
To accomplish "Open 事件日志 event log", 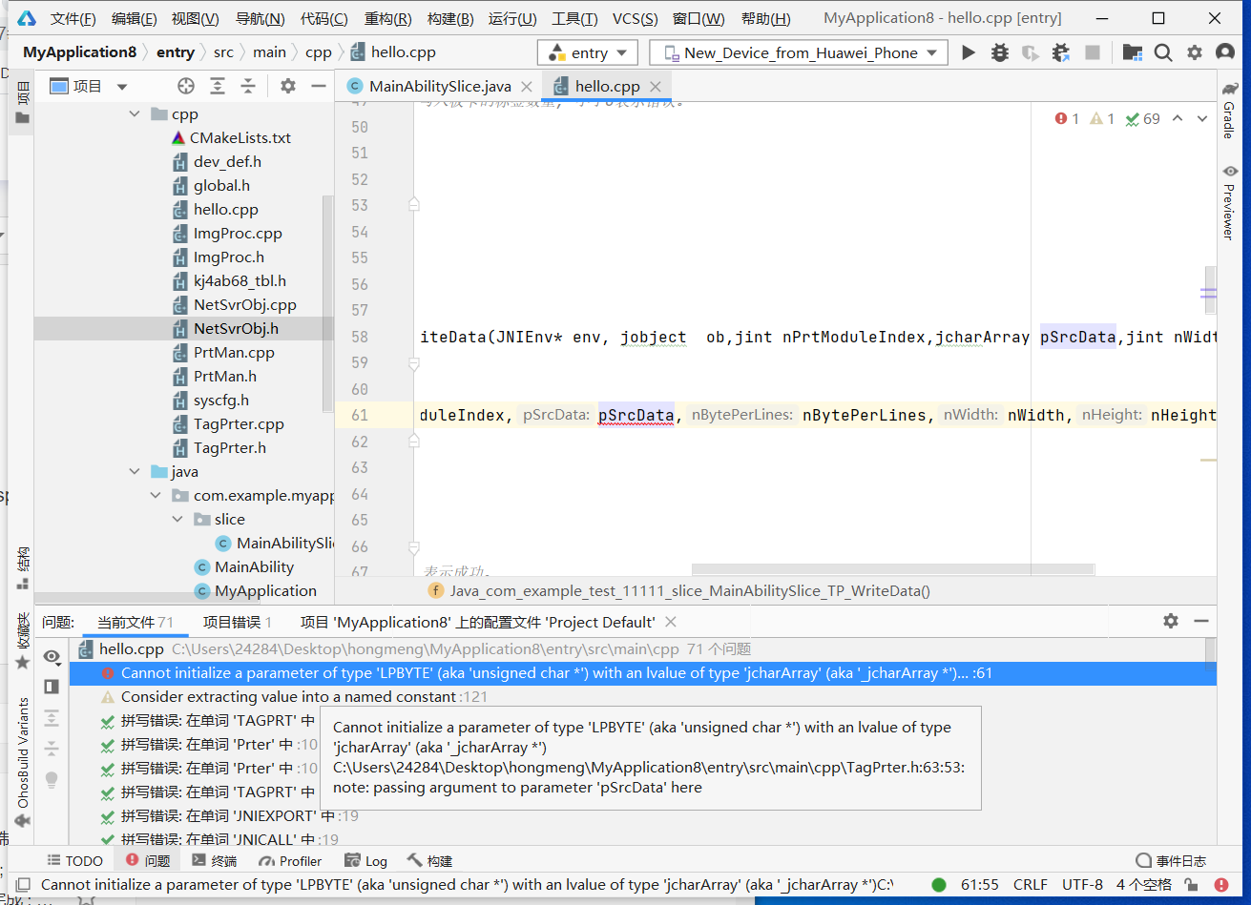I will 1171,860.
